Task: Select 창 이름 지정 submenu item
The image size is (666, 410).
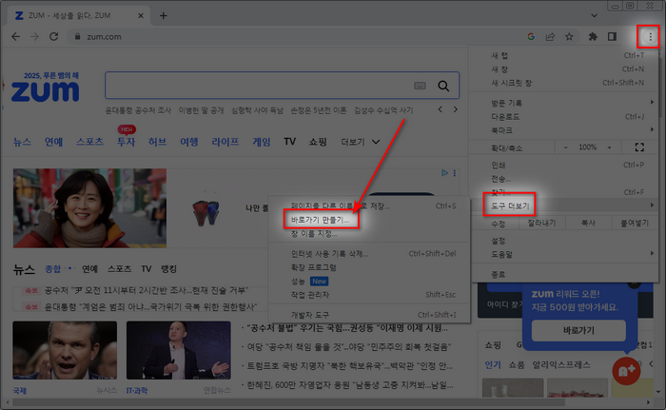Action: (369, 234)
